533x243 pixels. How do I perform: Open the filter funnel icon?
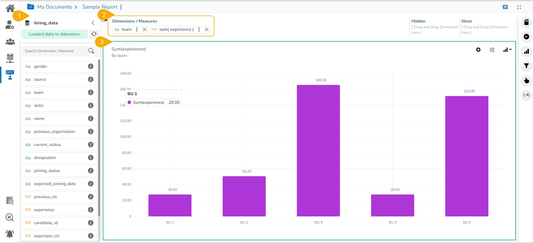click(x=526, y=66)
